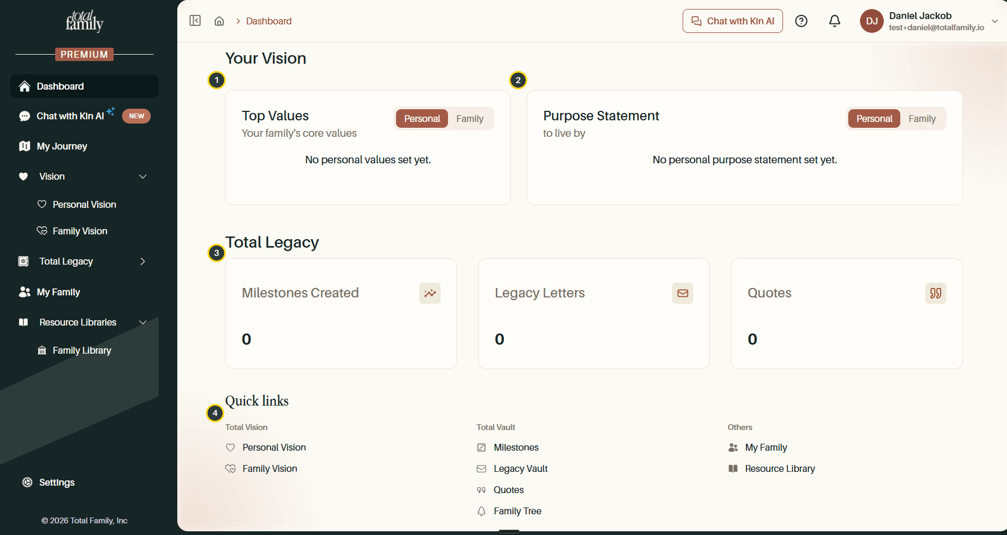Click the Dashboard house icon in sidebar
1007x535 pixels.
coord(24,86)
